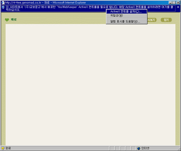Click the yellow shield icon in the status bar
The width and height of the screenshot is (181, 151).
tap(3, 148)
